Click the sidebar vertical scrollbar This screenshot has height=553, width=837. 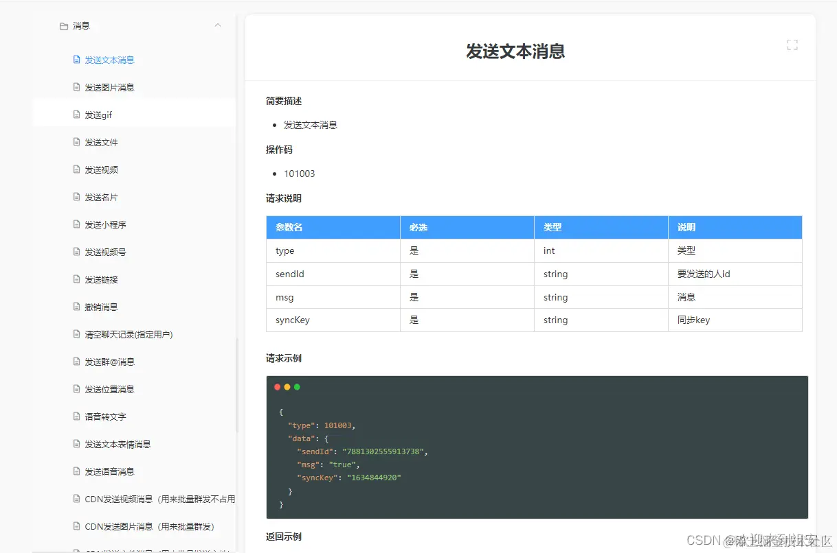click(237, 384)
